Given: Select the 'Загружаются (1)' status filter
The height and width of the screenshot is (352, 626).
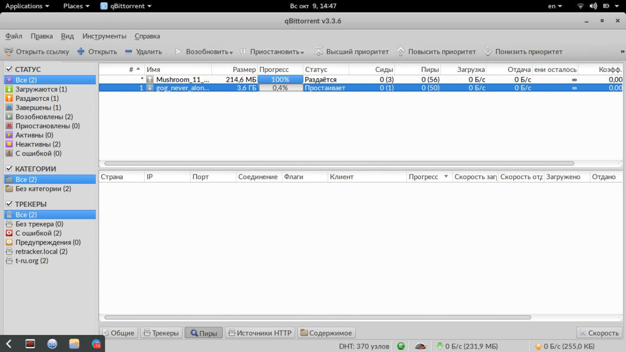Looking at the screenshot, I should [x=50, y=89].
